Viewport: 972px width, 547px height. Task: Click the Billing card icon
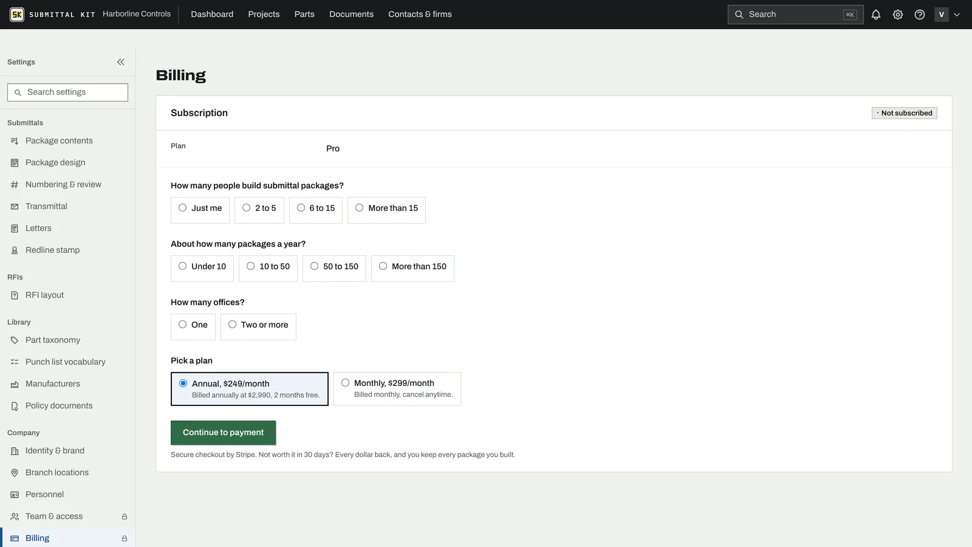(15, 538)
